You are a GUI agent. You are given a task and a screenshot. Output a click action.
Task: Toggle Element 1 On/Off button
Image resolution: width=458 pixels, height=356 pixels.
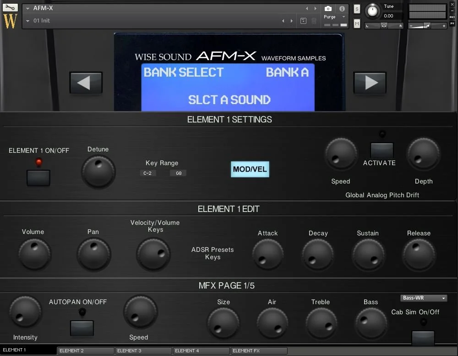[38, 178]
